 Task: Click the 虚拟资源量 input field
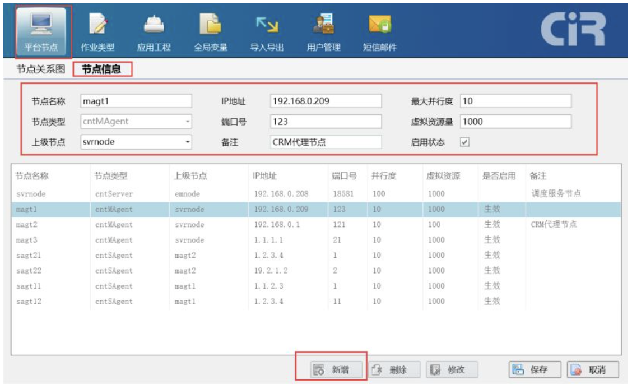pyautogui.click(x=515, y=121)
